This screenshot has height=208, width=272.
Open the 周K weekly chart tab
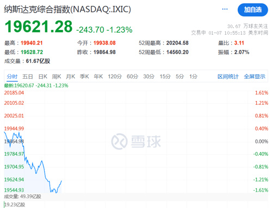pyautogui.click(x=57, y=77)
